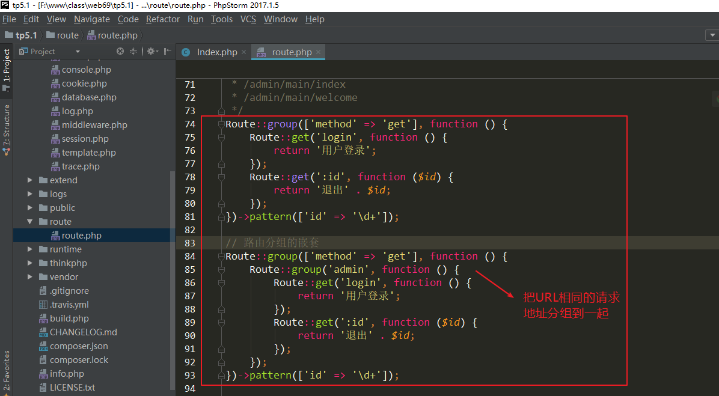
Task: Open the File menu
Action: click(x=9, y=19)
